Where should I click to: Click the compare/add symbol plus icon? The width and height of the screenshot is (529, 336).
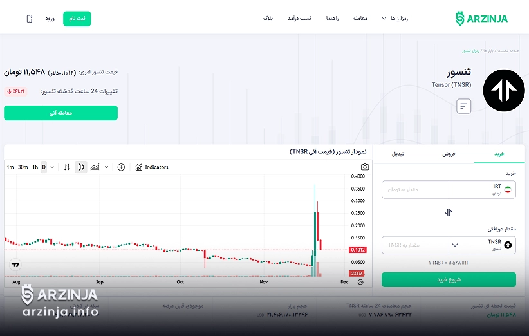click(x=121, y=167)
